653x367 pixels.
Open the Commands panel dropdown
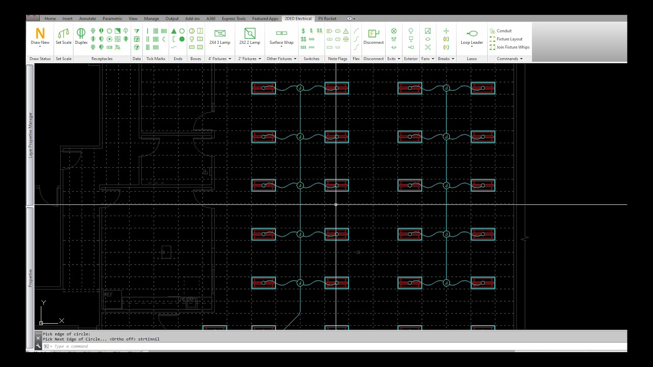coord(510,59)
